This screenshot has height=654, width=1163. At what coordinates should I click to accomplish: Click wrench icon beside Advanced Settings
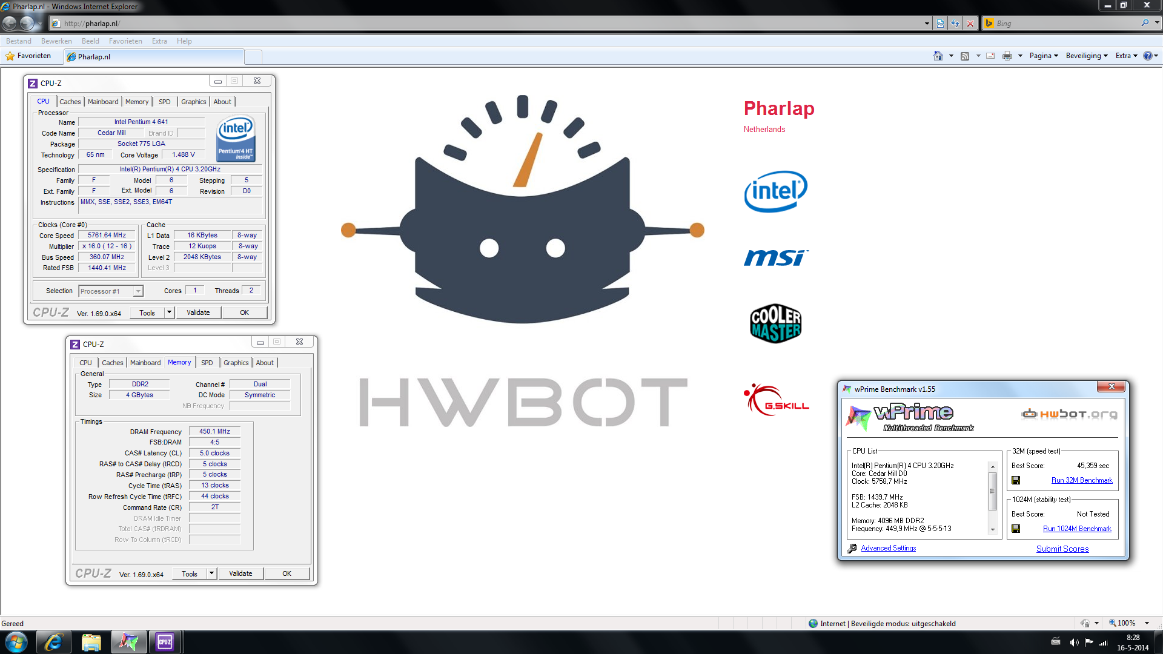[x=852, y=548]
